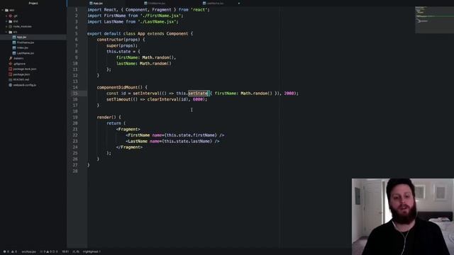Click the node_modules folder icon
454x255 pixels.
pyautogui.click(x=11, y=26)
